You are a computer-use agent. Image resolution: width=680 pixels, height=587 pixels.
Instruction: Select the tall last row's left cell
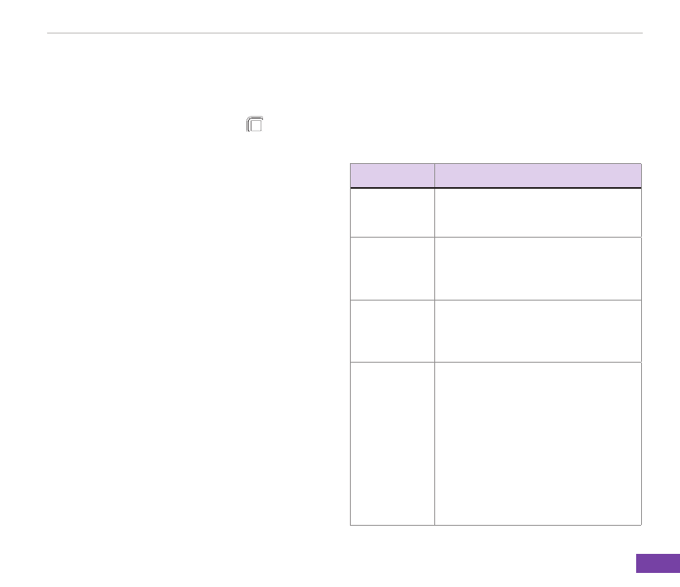[x=392, y=443]
